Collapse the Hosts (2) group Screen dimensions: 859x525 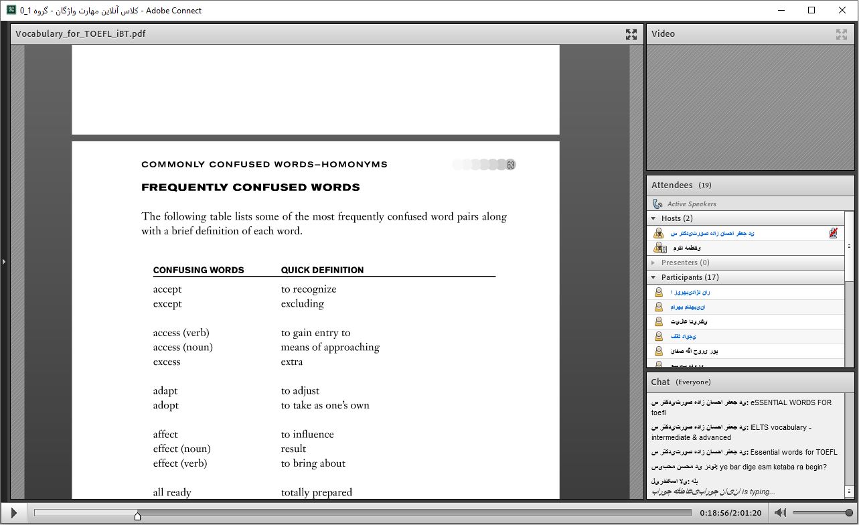(653, 218)
